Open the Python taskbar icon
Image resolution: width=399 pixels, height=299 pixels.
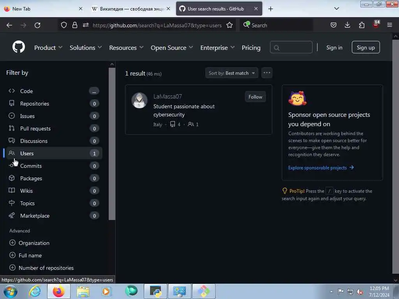pos(156,291)
